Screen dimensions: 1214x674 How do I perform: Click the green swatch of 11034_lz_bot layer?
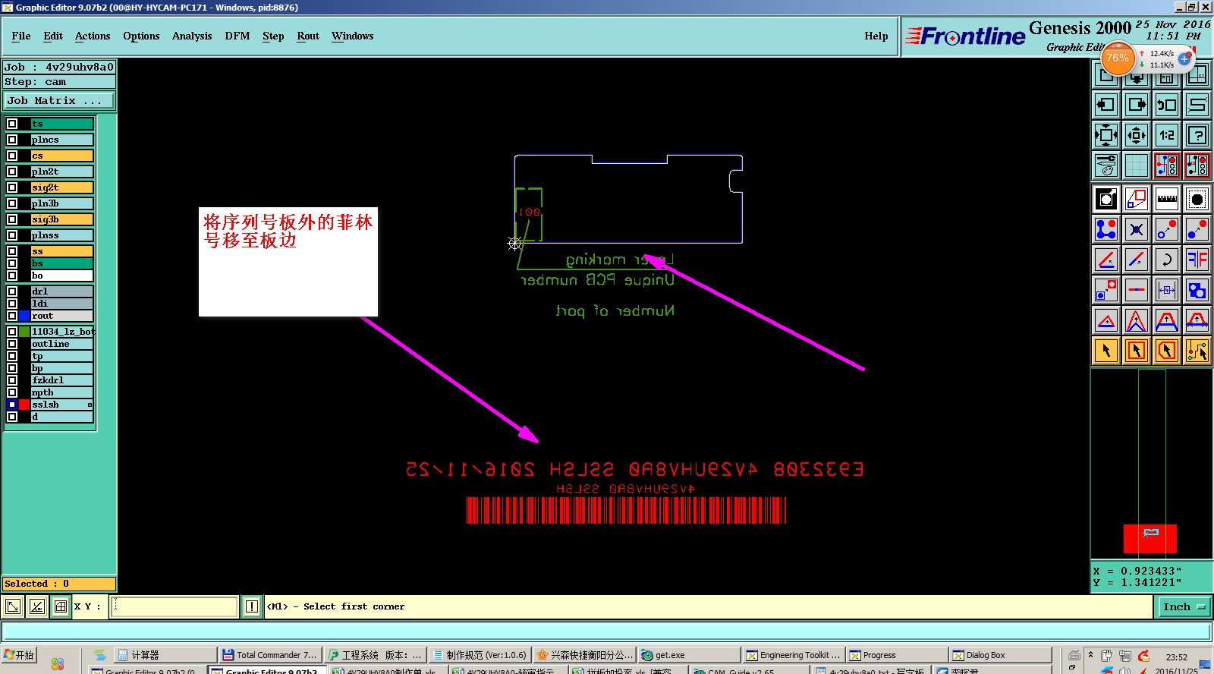pos(24,332)
